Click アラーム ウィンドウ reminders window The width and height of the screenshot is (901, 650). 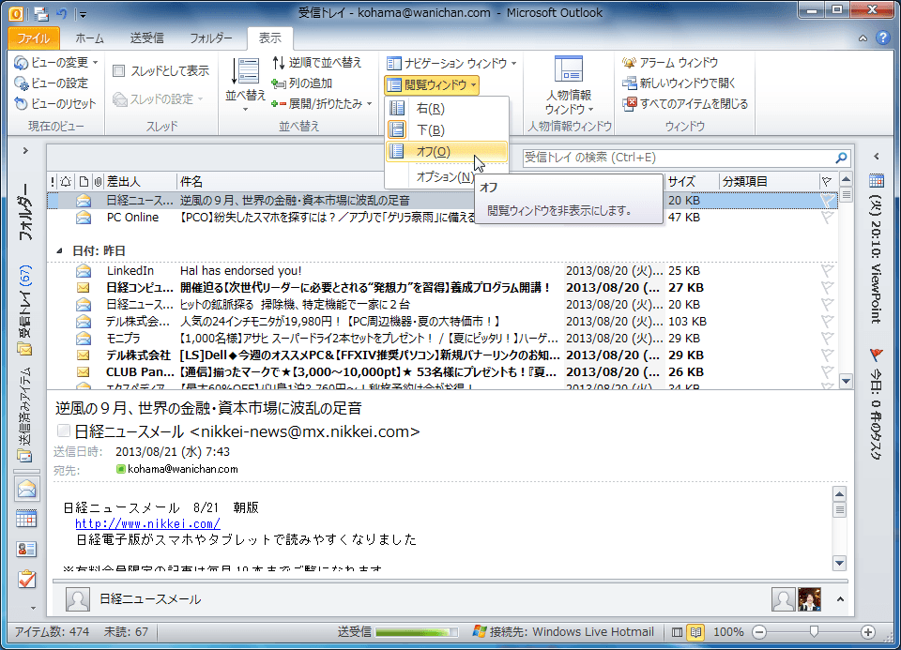670,63
